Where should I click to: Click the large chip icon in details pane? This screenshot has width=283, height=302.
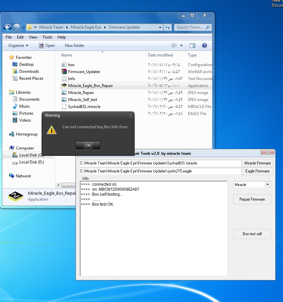tap(16, 196)
